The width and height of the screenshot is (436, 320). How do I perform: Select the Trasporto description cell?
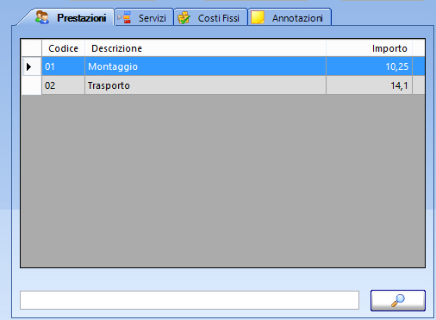pos(206,85)
